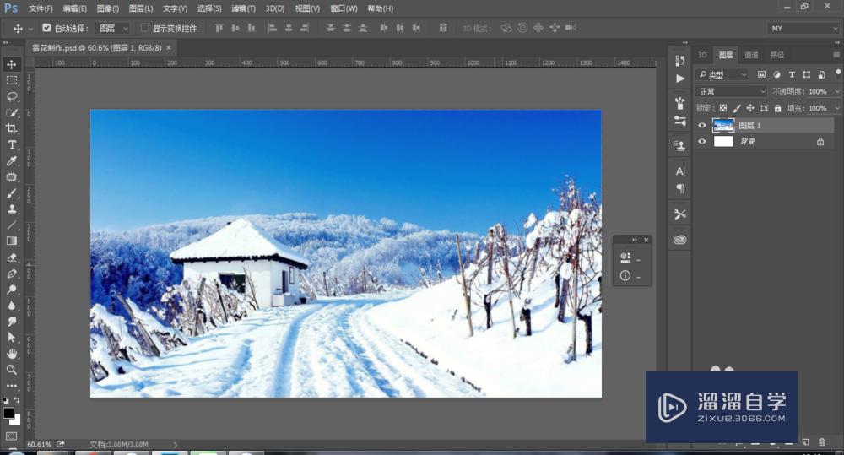Open the 窗口(W) menu
The image size is (844, 455).
344,8
